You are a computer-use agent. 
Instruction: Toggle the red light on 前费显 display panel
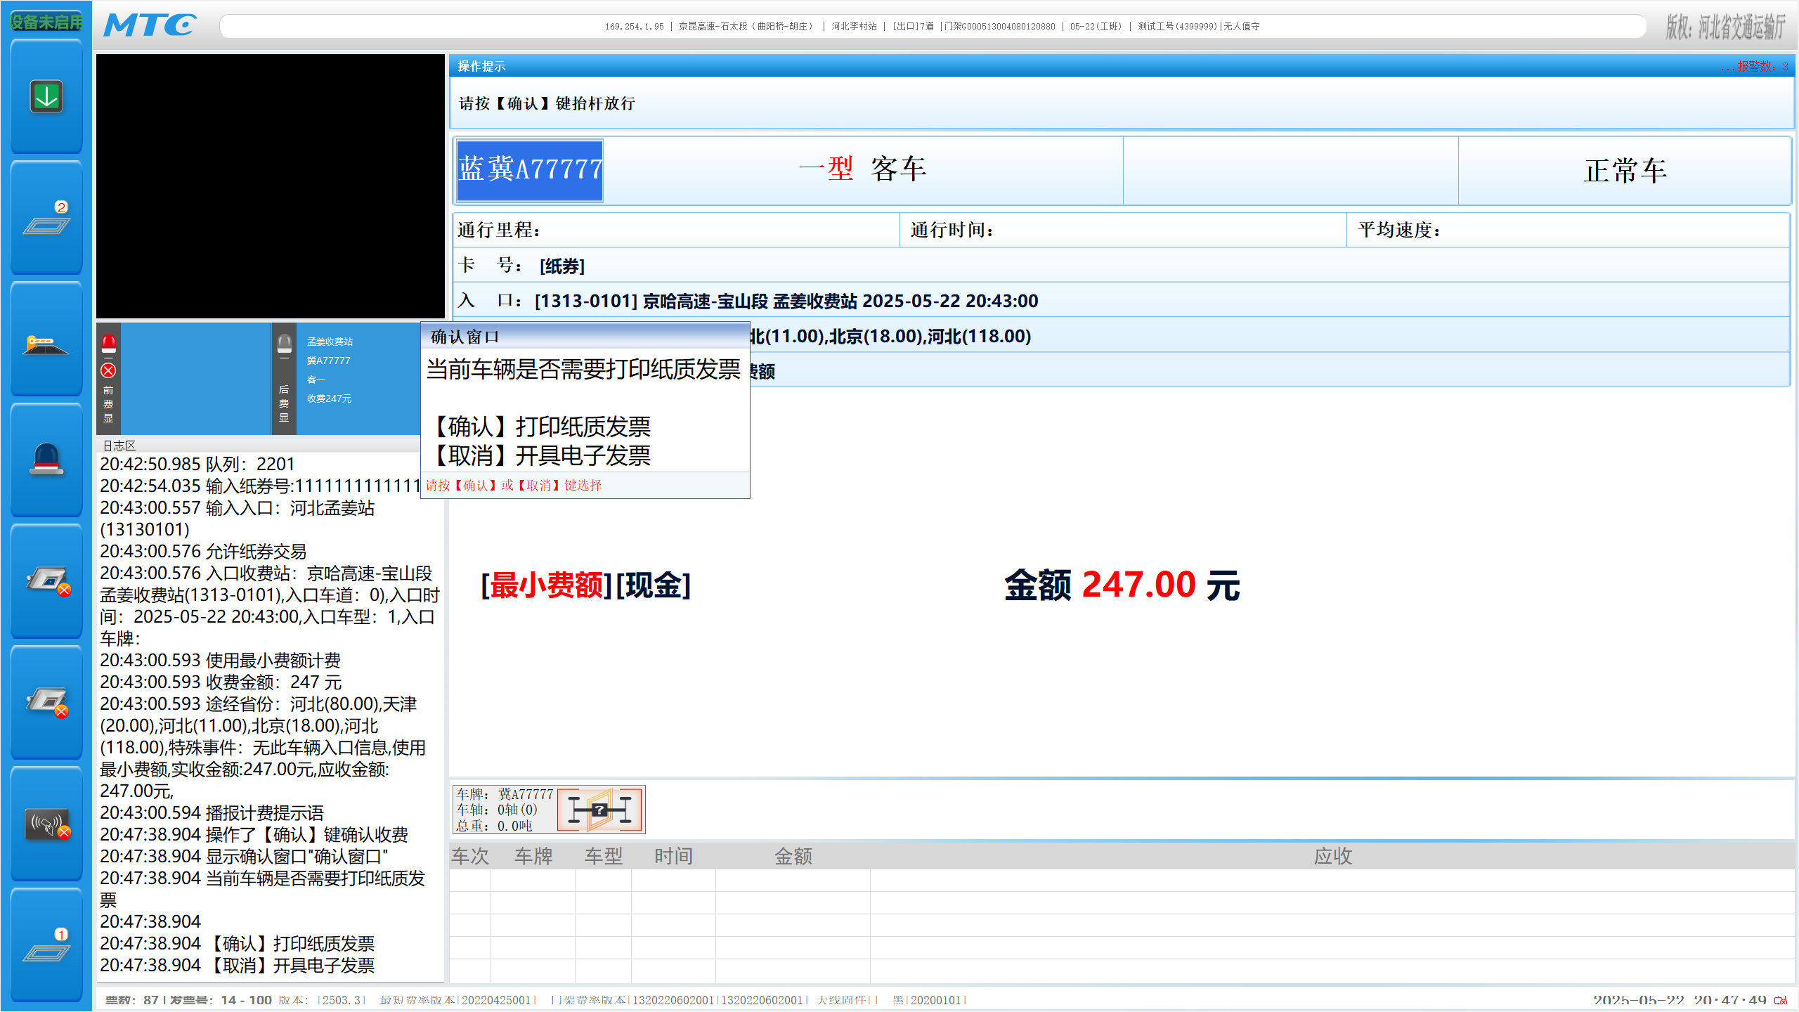[x=108, y=342]
